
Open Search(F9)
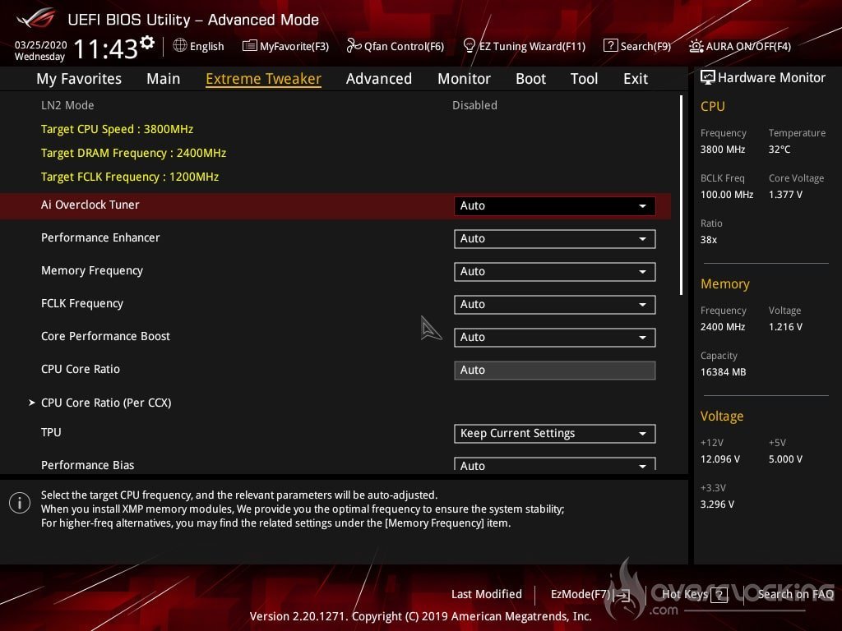[645, 46]
